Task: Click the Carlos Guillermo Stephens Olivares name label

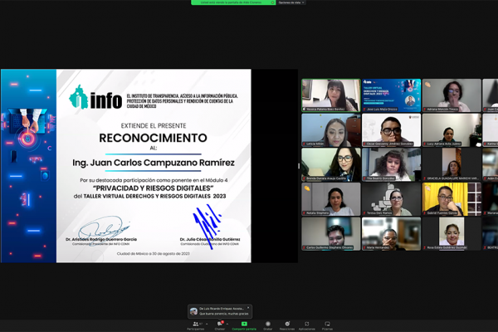Action: (328, 247)
